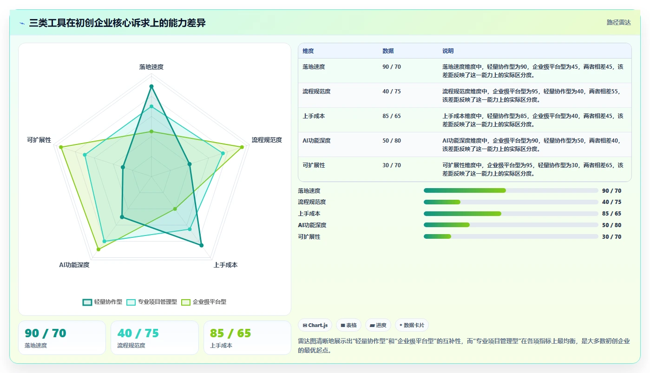Select the 数据 column header
Viewport: 650px width, 373px height.
click(388, 51)
